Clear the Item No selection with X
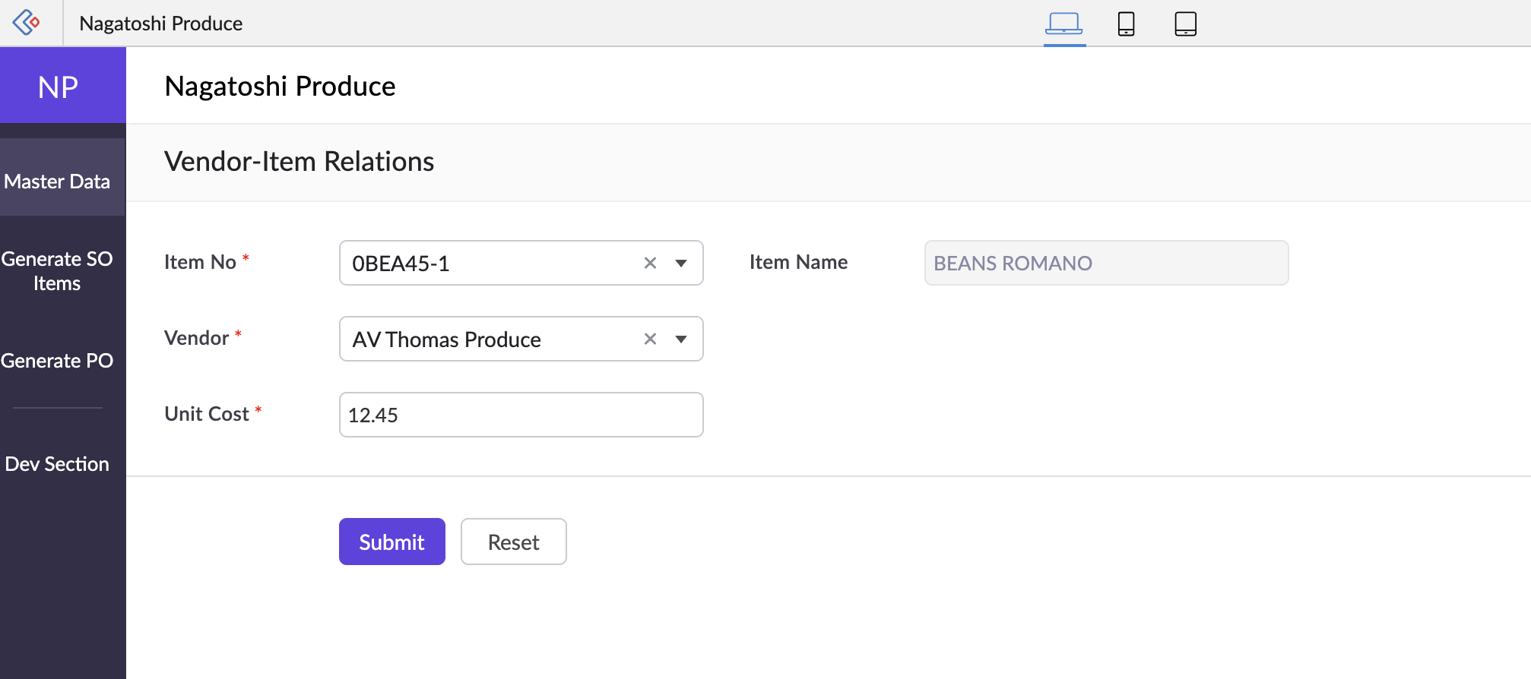Viewport: 1531px width, 679px height. point(650,264)
